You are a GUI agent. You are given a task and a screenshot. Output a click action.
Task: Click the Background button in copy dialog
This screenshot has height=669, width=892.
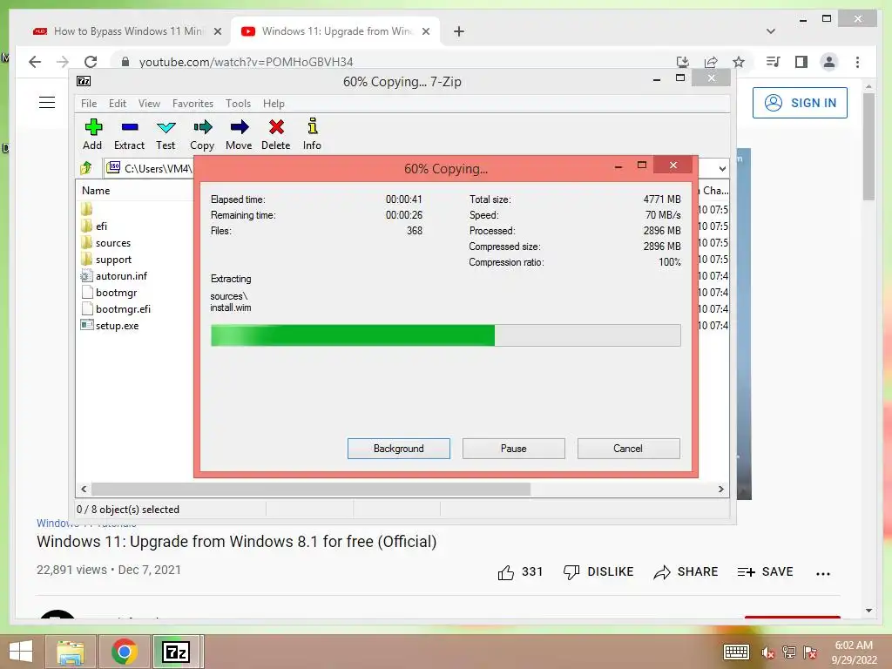[399, 449]
